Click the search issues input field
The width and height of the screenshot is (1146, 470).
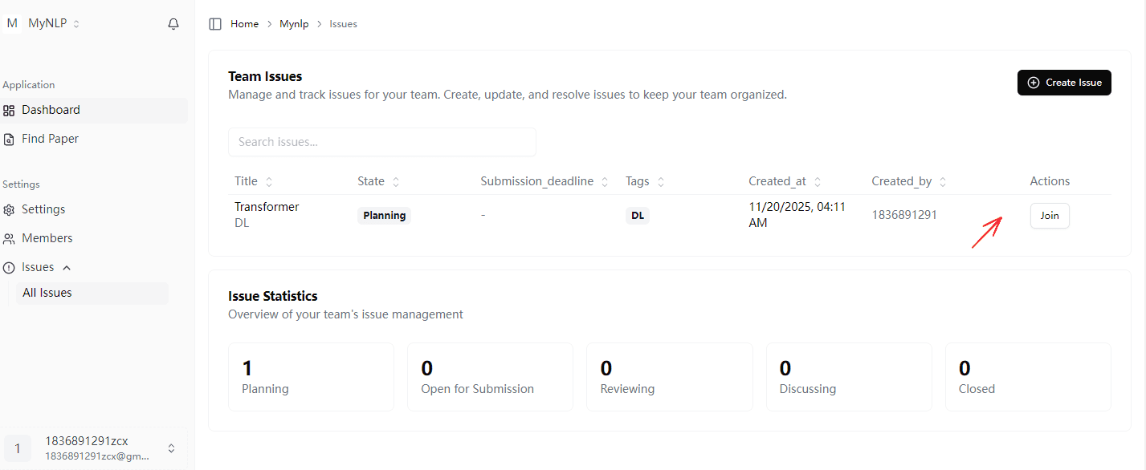point(382,142)
